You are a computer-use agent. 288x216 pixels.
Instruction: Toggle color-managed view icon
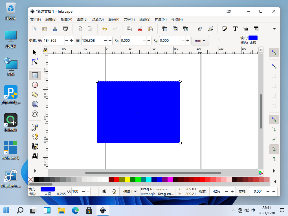[261, 173]
